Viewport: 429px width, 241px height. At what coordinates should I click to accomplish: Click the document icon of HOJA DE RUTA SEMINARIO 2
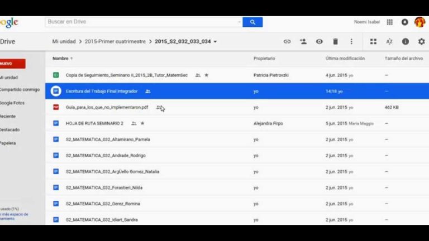pos(56,123)
